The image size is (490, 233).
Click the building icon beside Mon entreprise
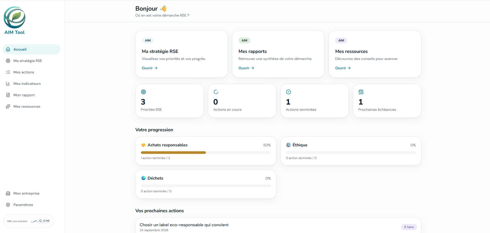[x=8, y=193]
